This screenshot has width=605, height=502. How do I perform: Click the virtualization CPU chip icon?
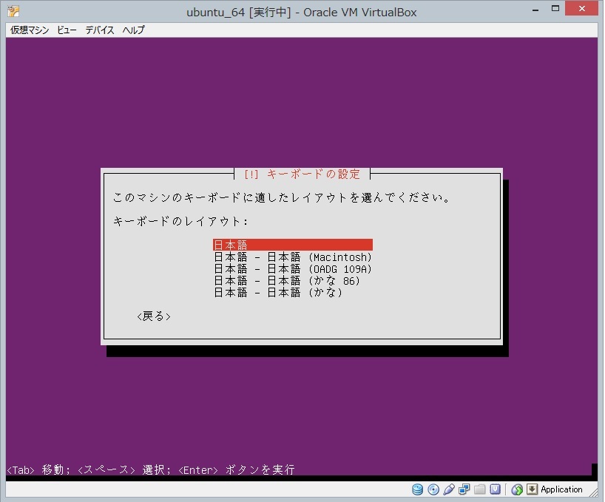495,489
